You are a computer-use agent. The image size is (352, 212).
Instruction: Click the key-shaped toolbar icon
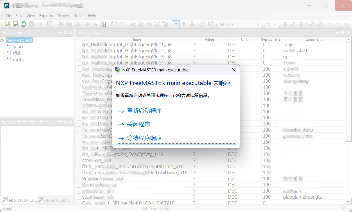coord(39,24)
